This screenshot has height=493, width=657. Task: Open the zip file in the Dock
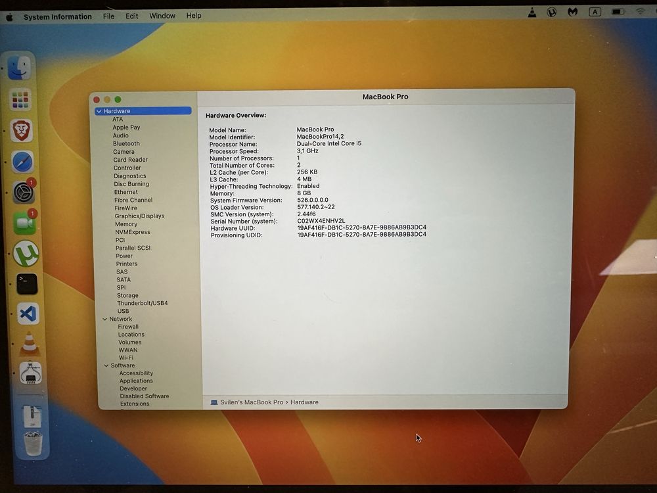coord(32,416)
